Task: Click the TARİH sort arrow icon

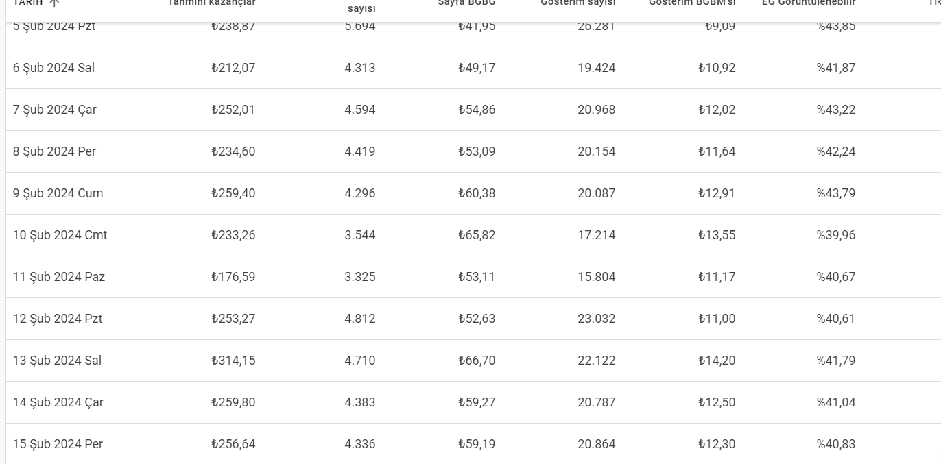Action: click(55, 3)
